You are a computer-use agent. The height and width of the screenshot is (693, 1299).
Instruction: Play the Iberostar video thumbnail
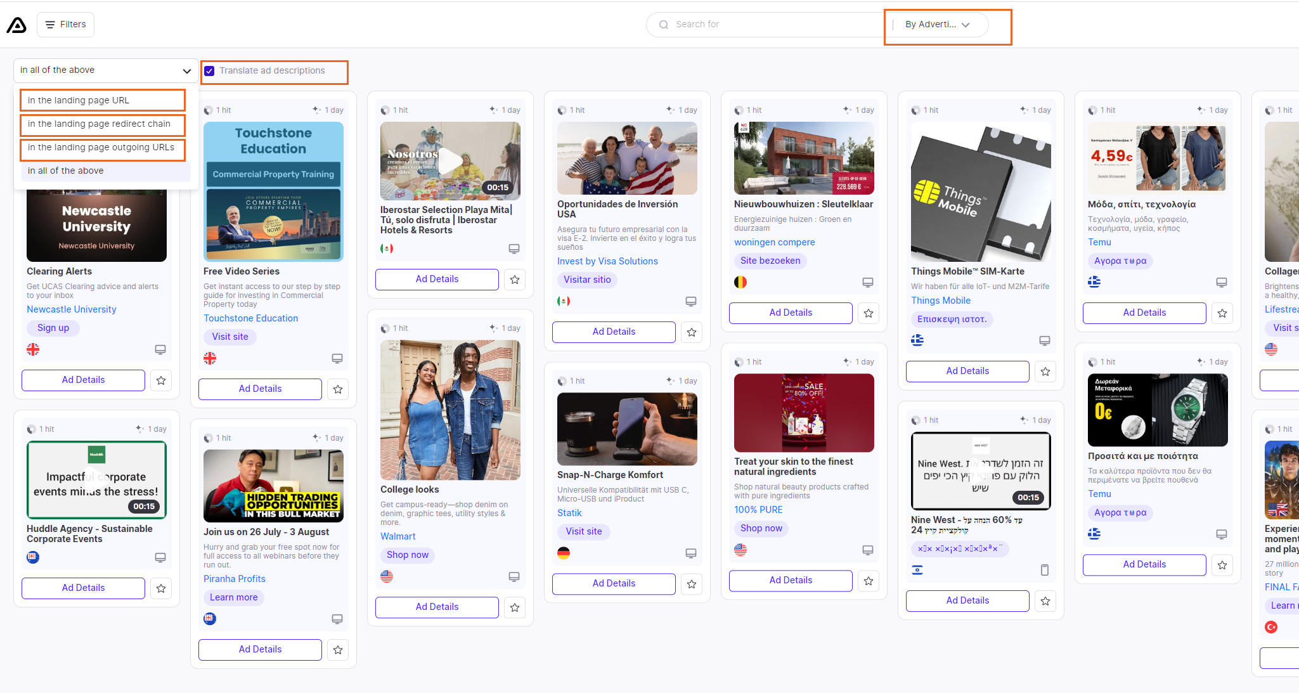(x=450, y=161)
